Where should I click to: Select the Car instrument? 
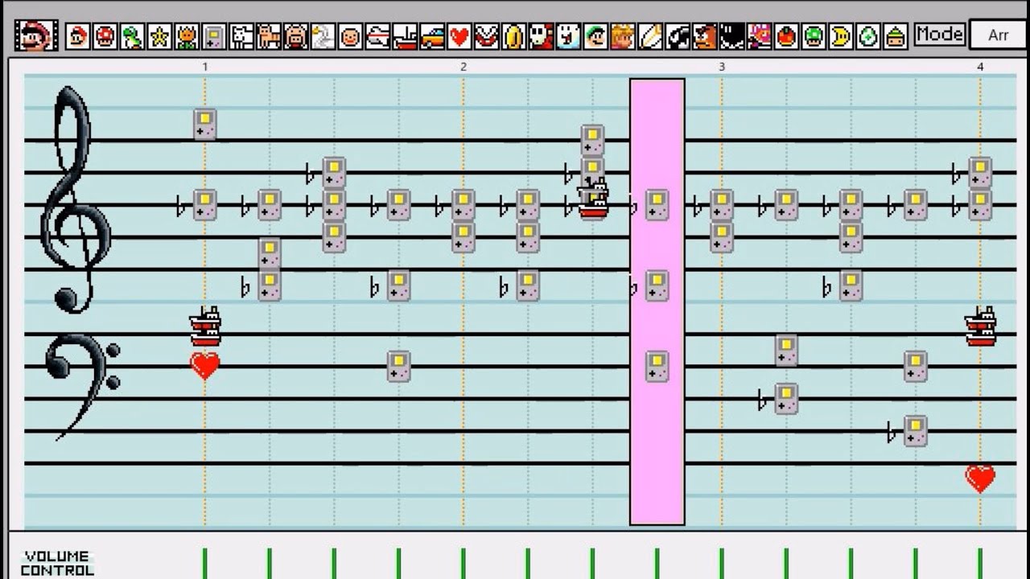pos(432,36)
